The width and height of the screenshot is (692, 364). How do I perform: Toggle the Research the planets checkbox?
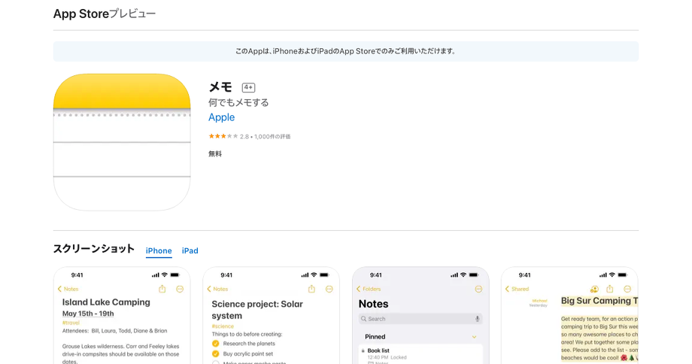pyautogui.click(x=215, y=343)
